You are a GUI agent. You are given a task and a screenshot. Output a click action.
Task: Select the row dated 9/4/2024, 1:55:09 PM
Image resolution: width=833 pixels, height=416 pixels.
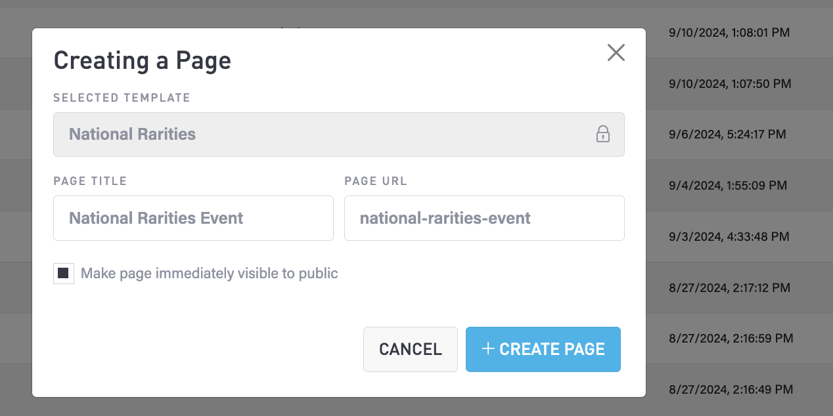click(x=727, y=186)
